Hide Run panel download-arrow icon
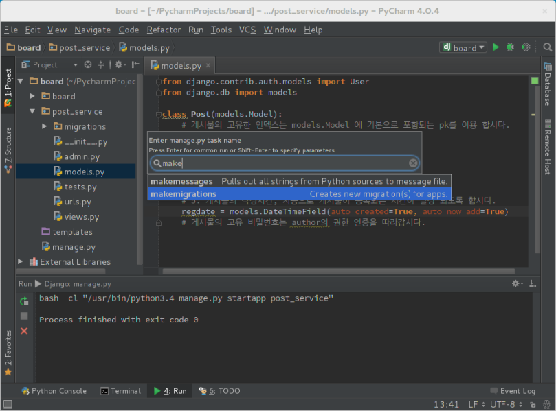Viewport: 556px width, 411px height. pyautogui.click(x=533, y=283)
